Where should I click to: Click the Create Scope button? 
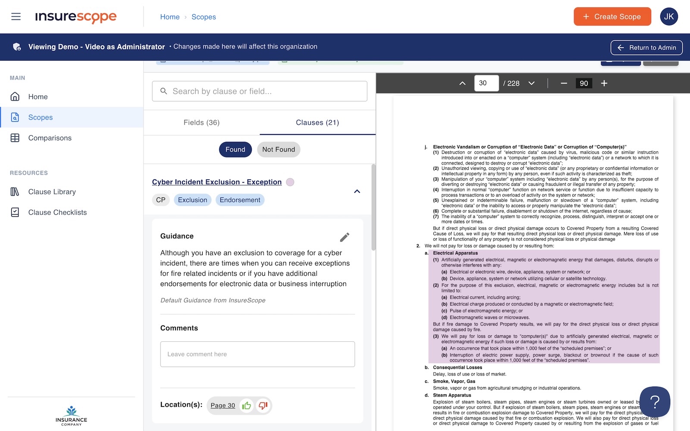(x=612, y=17)
